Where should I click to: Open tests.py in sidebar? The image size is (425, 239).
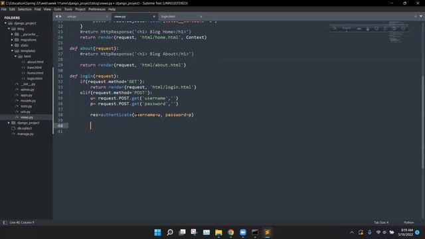click(x=27, y=106)
